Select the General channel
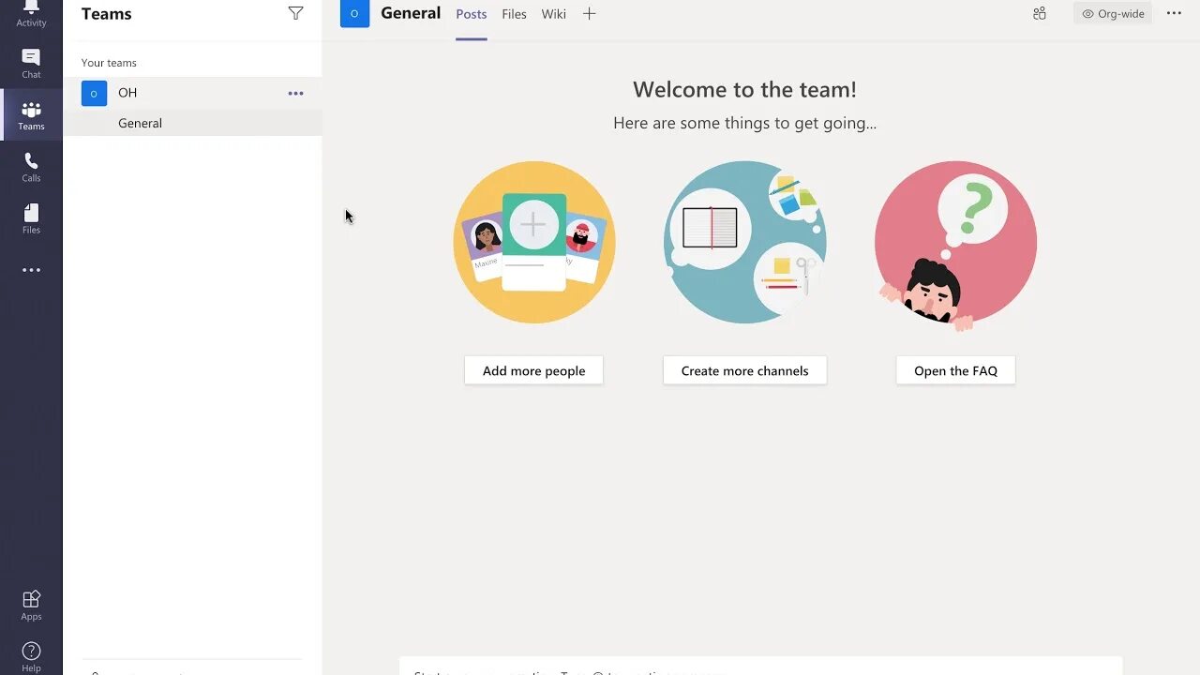The height and width of the screenshot is (675, 1200). pyautogui.click(x=192, y=123)
